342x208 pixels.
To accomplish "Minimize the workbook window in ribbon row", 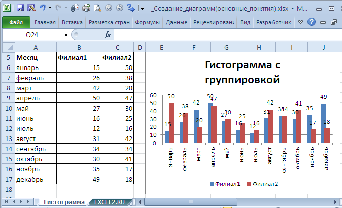I will (323, 22).
